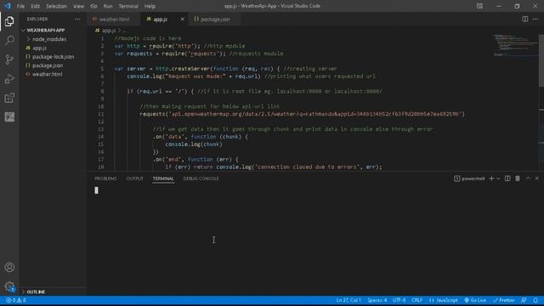544x306 pixels.
Task: Click Go Live in status bar
Action: 475,300
